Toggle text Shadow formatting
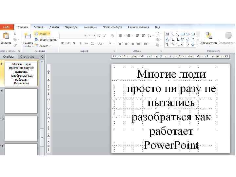The width and height of the screenshot is (236, 177). coord(80,43)
